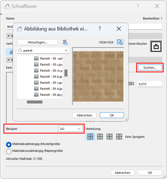
Task: Click the Aktueller Maßstab: (1:100) text
Action: click(x=24, y=159)
